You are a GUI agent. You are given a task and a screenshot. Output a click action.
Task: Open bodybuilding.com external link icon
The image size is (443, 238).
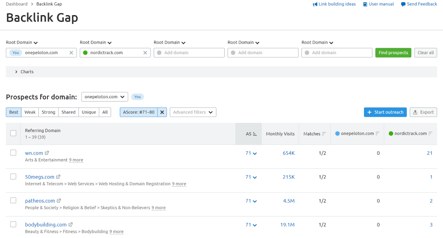click(x=71, y=225)
